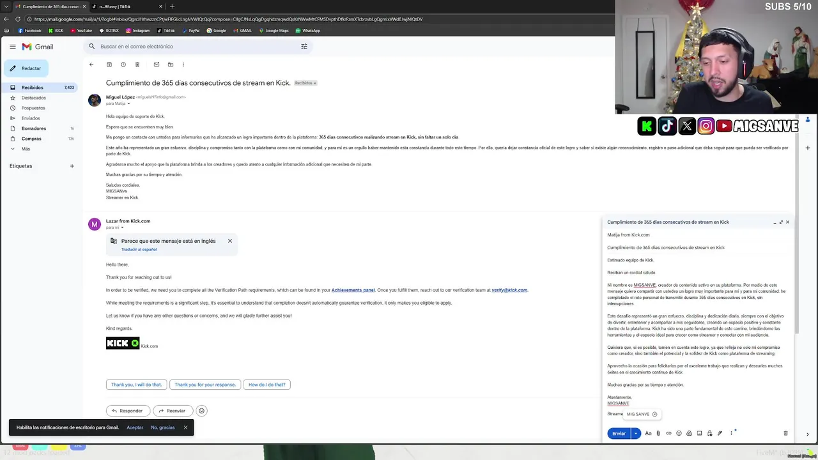
Task: Choose smart reply 'How do I do that?'
Action: tap(267, 385)
